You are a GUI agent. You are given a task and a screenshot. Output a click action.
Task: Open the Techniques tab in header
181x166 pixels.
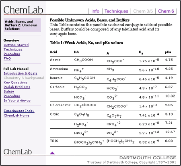point(116,11)
